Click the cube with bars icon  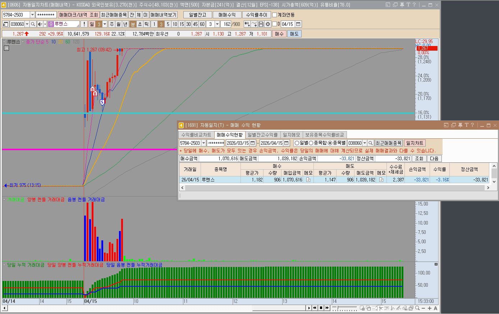(405, 308)
